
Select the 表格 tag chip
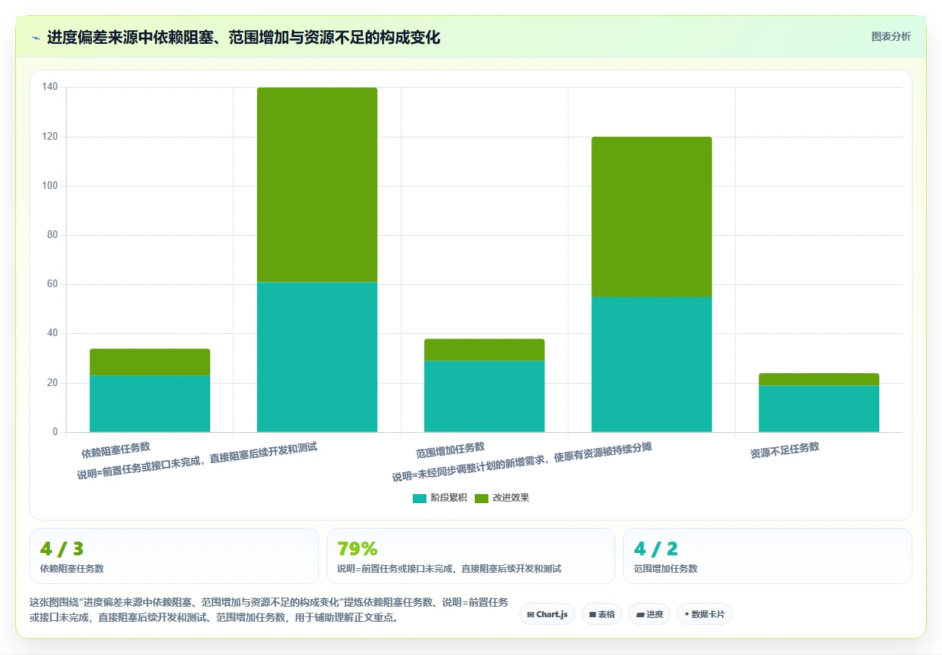click(x=602, y=614)
